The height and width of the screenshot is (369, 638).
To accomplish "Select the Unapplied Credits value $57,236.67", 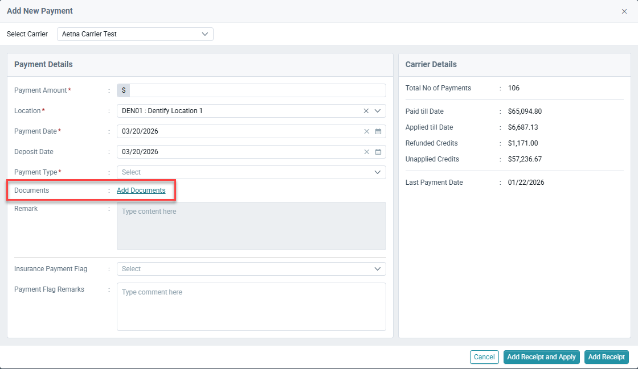I will (525, 159).
